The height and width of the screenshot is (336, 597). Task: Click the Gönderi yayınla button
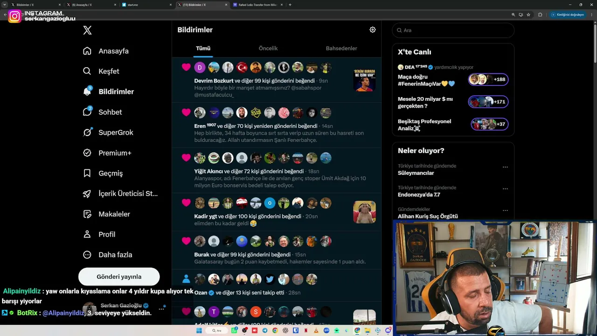coord(119,277)
